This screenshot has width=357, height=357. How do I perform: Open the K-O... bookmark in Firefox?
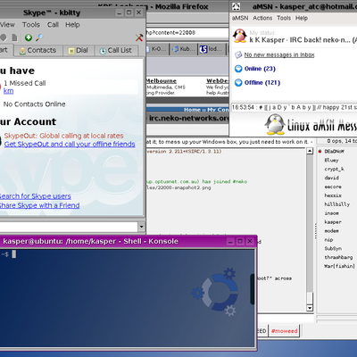click(x=158, y=49)
